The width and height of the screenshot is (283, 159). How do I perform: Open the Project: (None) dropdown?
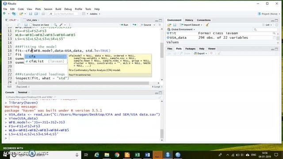[x=269, y=14]
